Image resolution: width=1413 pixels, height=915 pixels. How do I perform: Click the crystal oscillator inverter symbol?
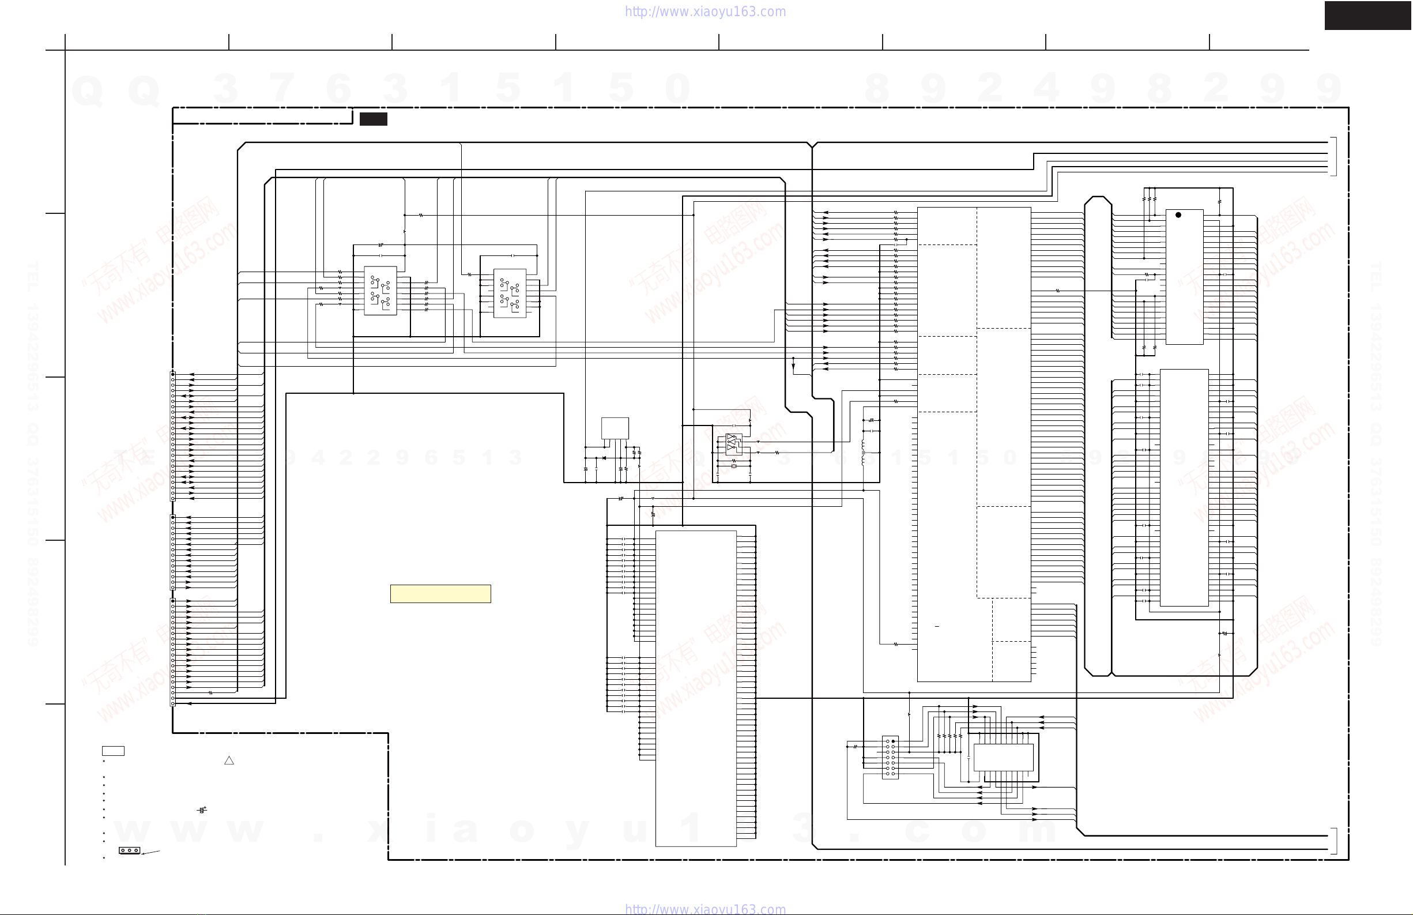(x=734, y=444)
